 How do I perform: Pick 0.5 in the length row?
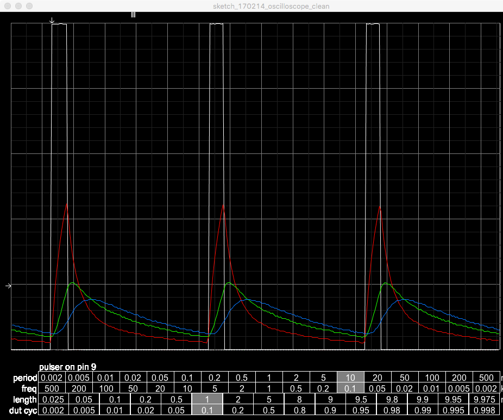tap(177, 399)
